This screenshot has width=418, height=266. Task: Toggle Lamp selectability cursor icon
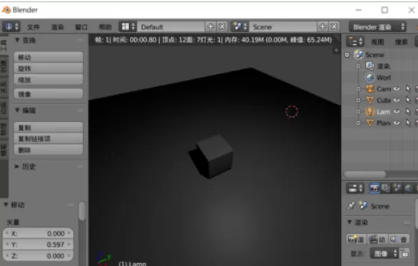[x=408, y=111]
